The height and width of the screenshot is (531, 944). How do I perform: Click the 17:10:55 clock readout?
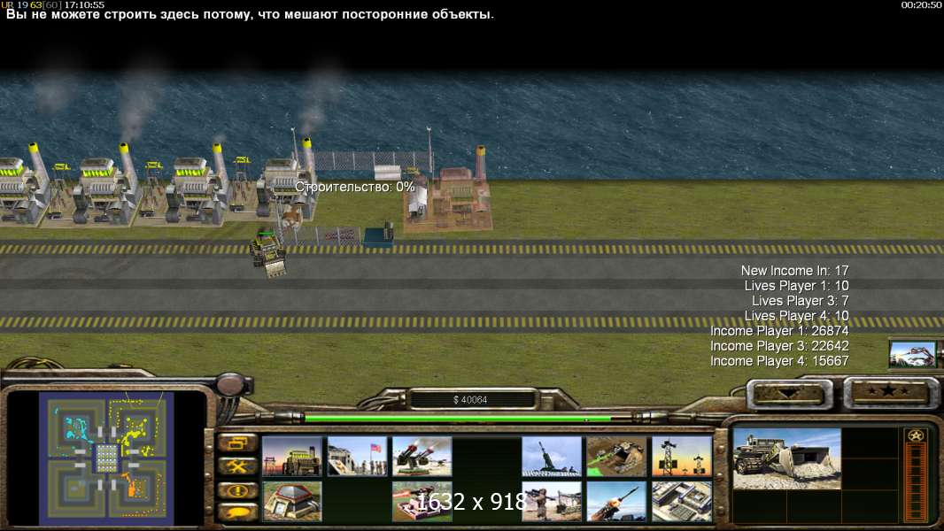[x=84, y=4]
